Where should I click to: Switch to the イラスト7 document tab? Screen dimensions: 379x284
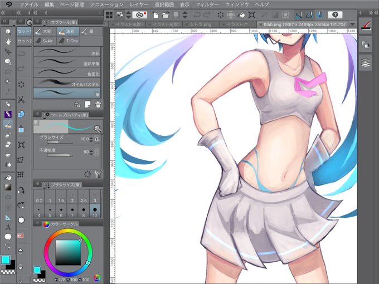(238, 25)
